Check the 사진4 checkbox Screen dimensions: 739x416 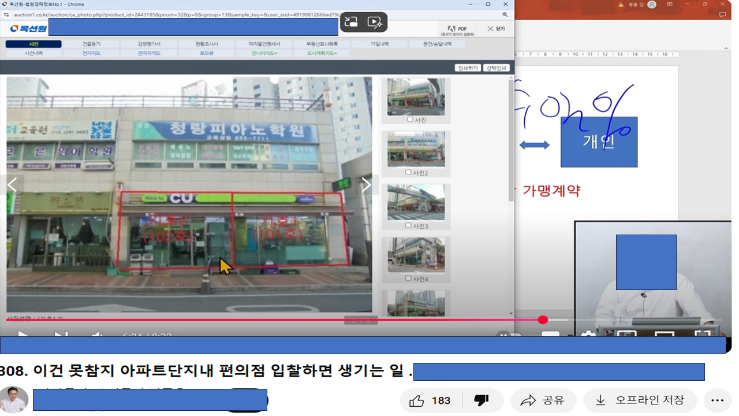click(x=408, y=278)
